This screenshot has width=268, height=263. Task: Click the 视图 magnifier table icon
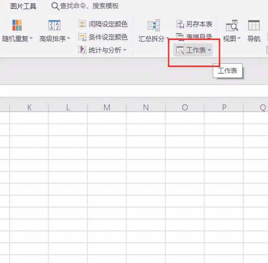(x=232, y=25)
